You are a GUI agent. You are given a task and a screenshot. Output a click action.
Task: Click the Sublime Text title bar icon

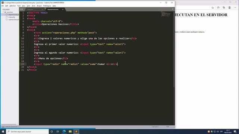click(3, 3)
